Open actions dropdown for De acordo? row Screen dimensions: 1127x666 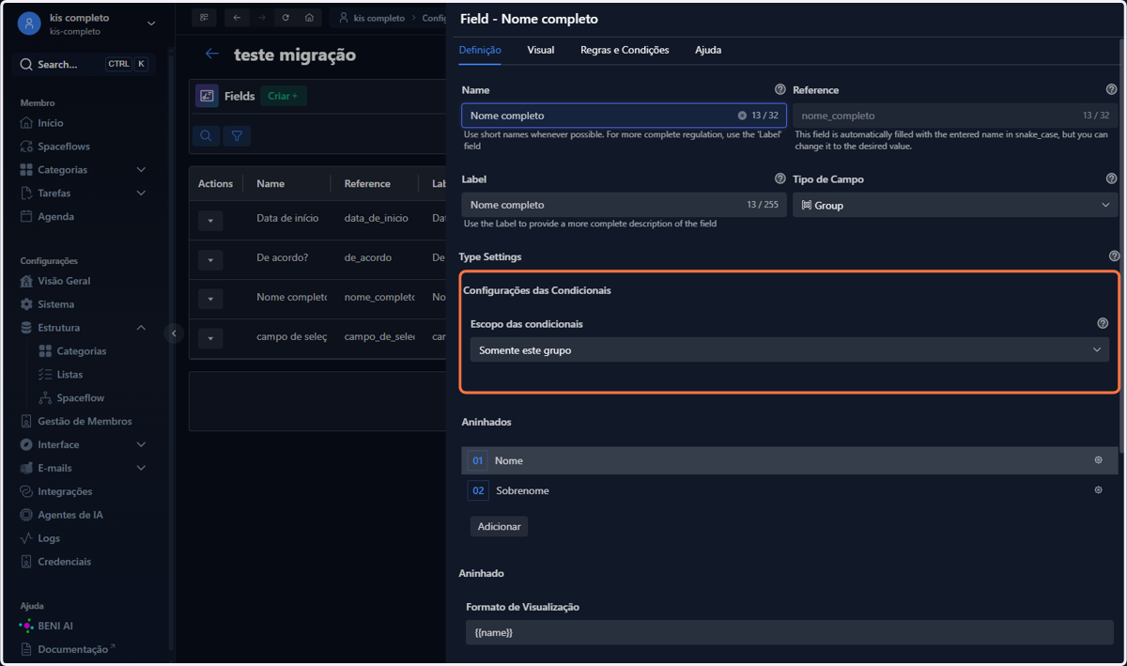click(x=210, y=260)
